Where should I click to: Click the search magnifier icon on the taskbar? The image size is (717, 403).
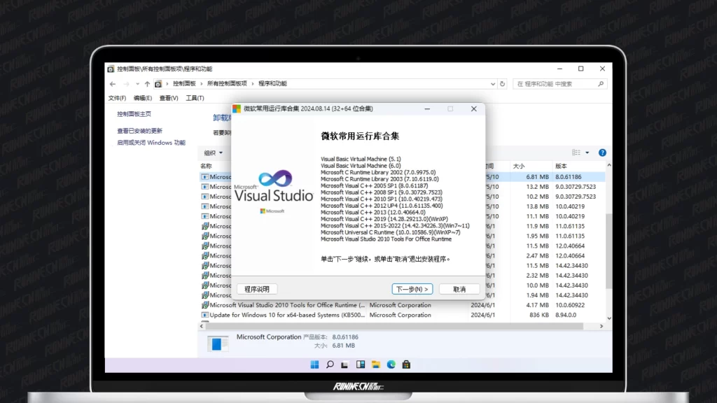(330, 365)
